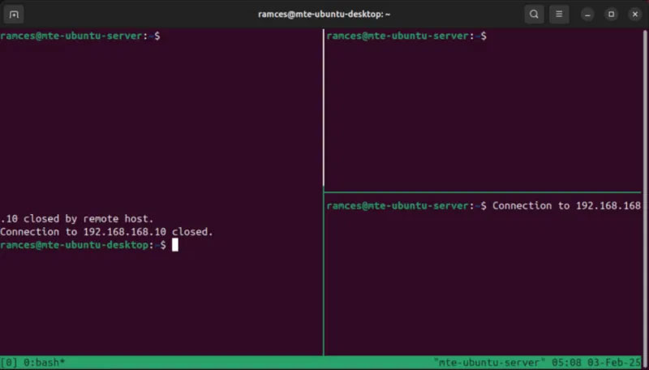Image resolution: width=649 pixels, height=370 pixels.
Task: Click the tmux '[0]' session indicator
Action: 9,363
